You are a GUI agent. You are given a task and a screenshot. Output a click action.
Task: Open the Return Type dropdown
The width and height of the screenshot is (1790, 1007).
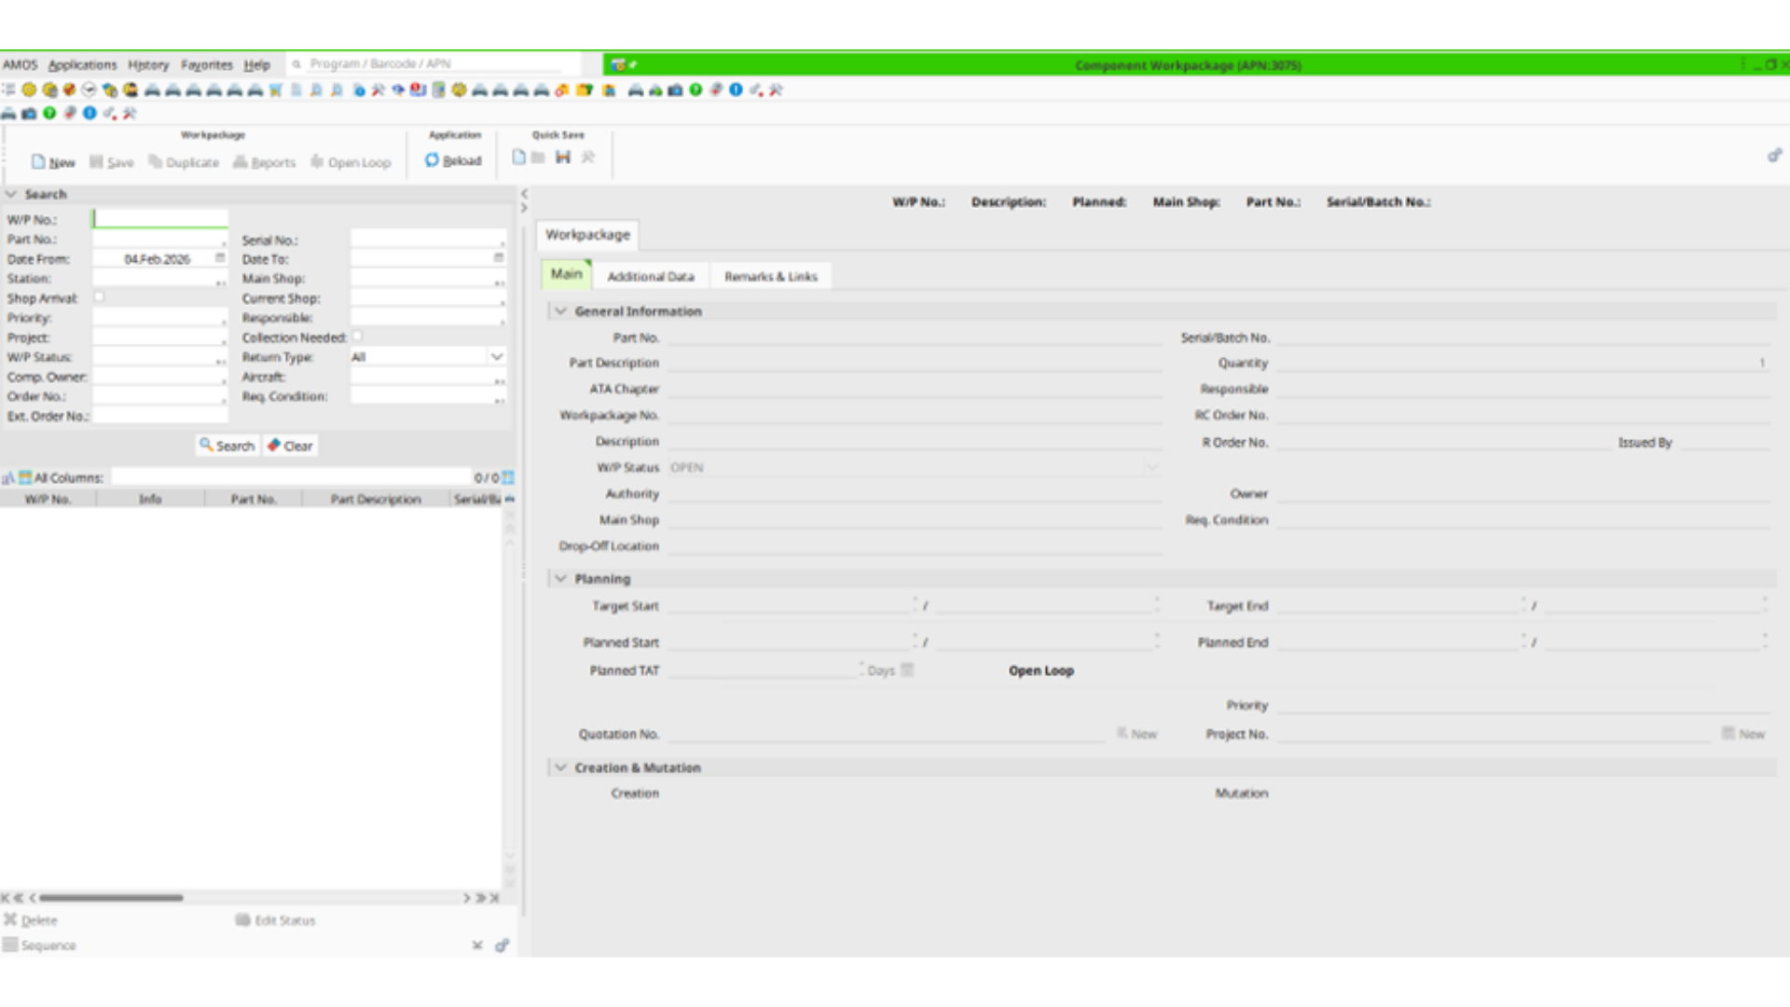point(496,357)
